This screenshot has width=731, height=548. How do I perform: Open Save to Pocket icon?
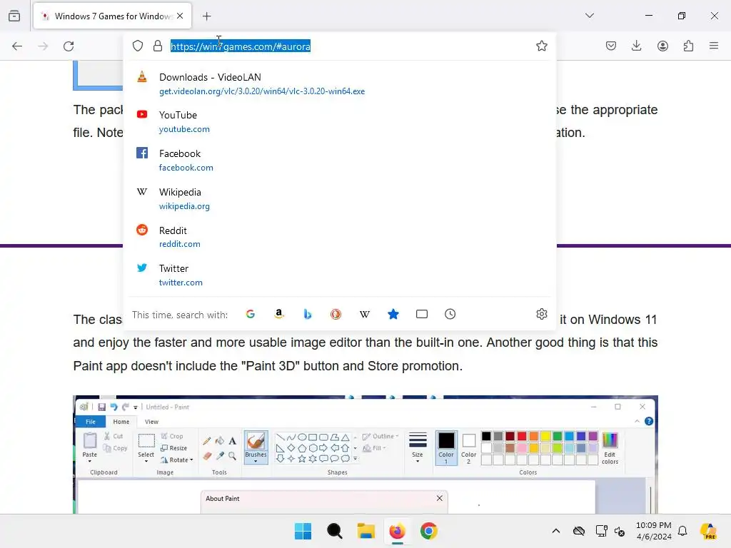pos(611,46)
